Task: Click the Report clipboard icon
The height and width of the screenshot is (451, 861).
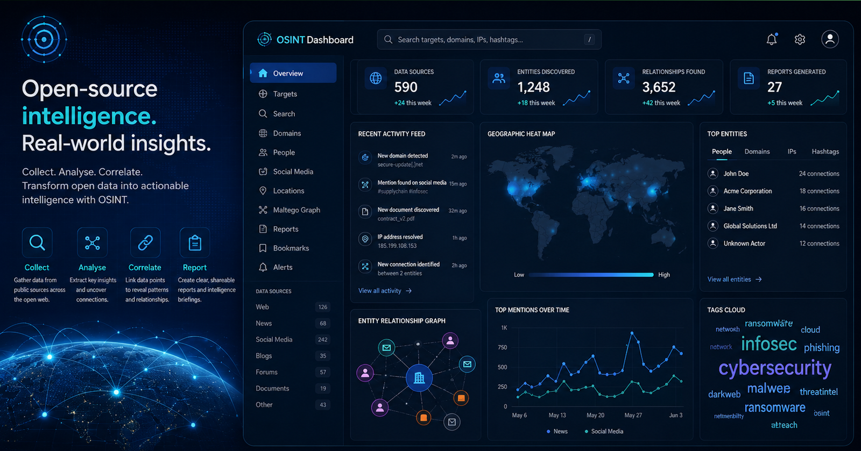Action: (x=195, y=242)
